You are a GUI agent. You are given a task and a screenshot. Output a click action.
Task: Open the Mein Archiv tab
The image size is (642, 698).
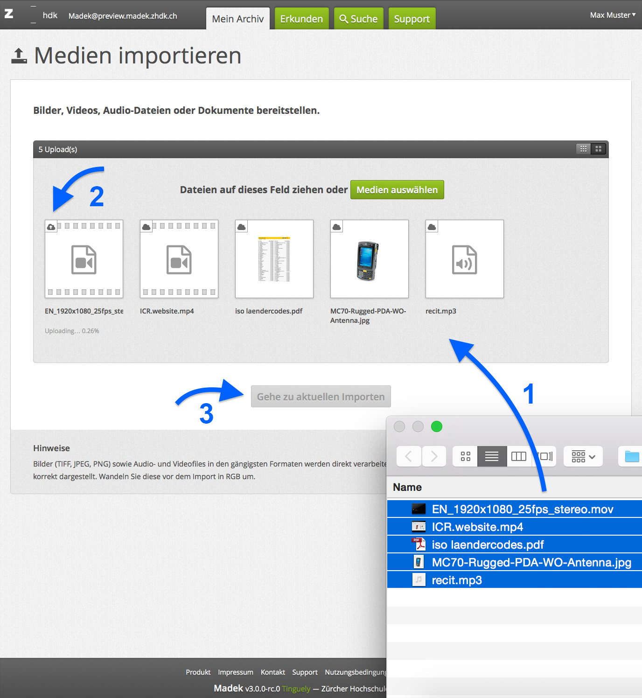[237, 19]
